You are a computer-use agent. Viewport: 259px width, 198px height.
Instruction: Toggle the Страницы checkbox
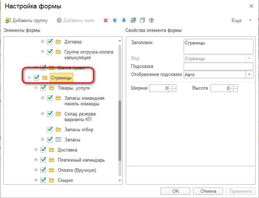click(x=36, y=77)
